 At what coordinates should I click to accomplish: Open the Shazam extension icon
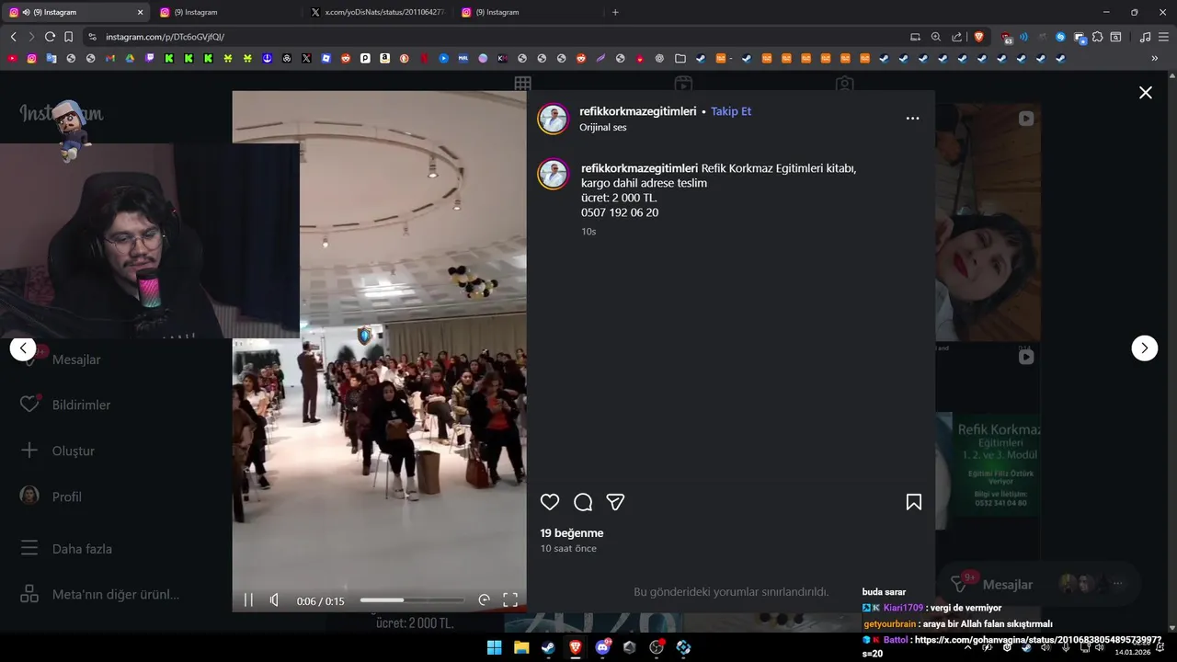1060,37
